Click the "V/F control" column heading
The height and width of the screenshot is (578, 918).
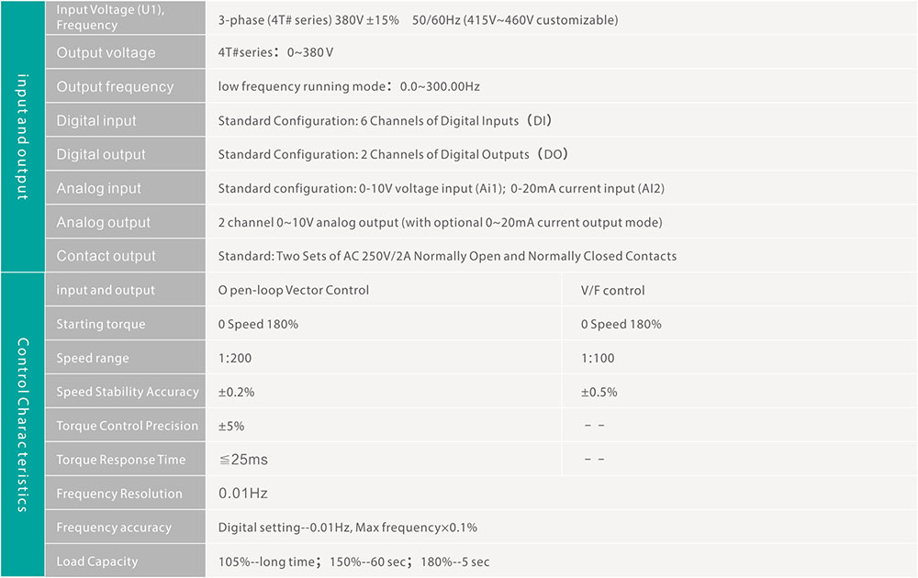click(613, 290)
